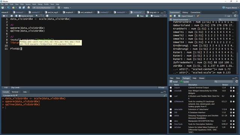Check the data.table package checkbox
This screenshot has height=135, width=240.
tap(171, 109)
